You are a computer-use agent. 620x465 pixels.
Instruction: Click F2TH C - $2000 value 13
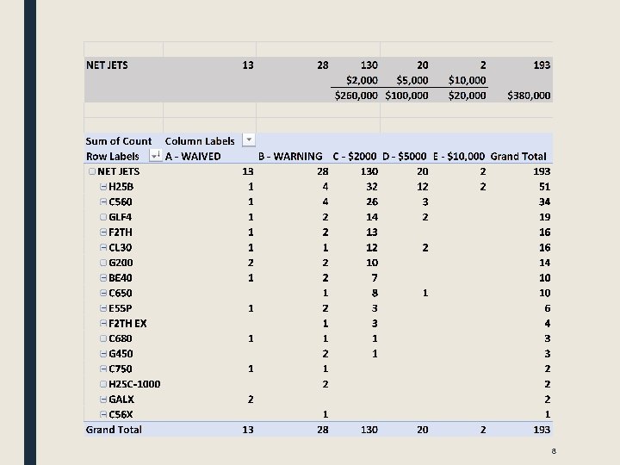[x=372, y=232]
